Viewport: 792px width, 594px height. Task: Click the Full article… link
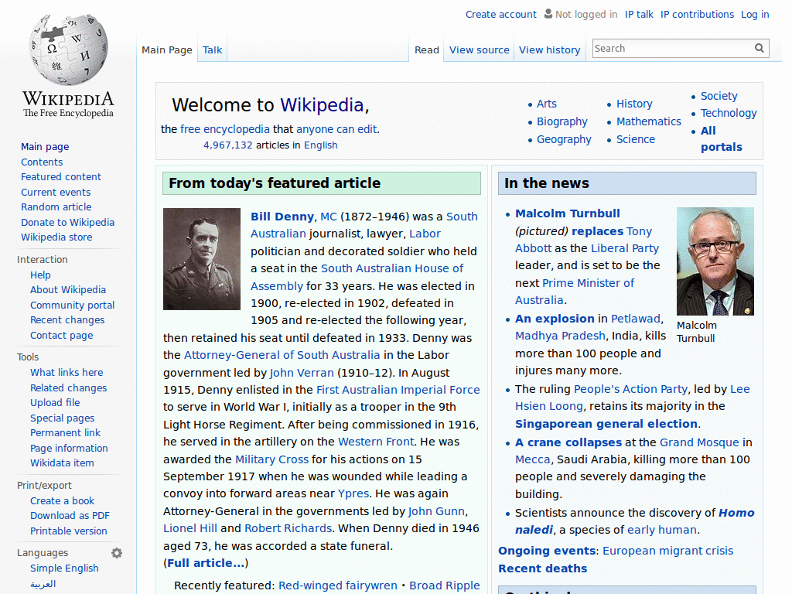click(x=206, y=563)
